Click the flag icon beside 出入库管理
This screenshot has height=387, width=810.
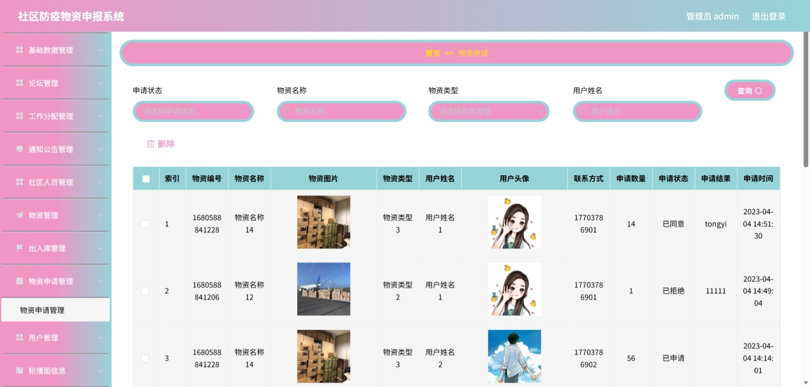[19, 248]
